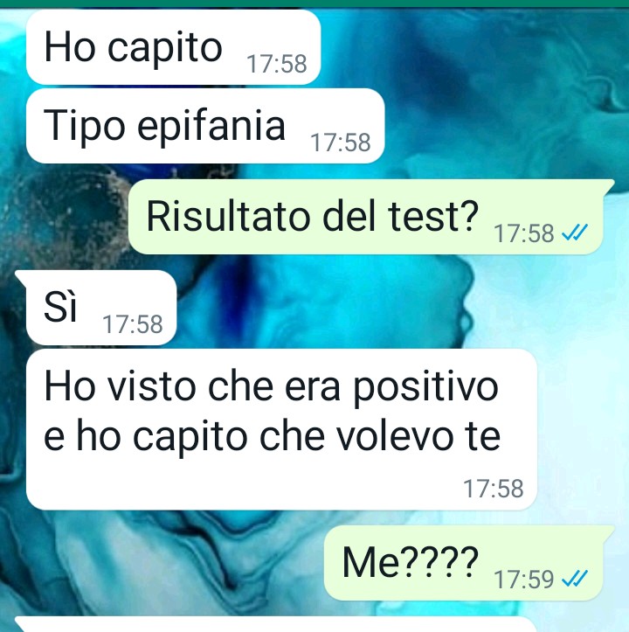This screenshot has height=632, width=629.
Task: Tap the 17:59 timestamp on 'Me????'
Action: (524, 580)
